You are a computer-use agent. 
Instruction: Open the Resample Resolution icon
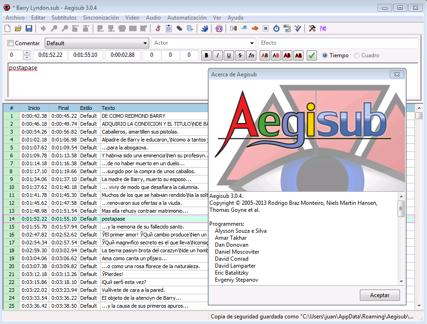(x=266, y=28)
